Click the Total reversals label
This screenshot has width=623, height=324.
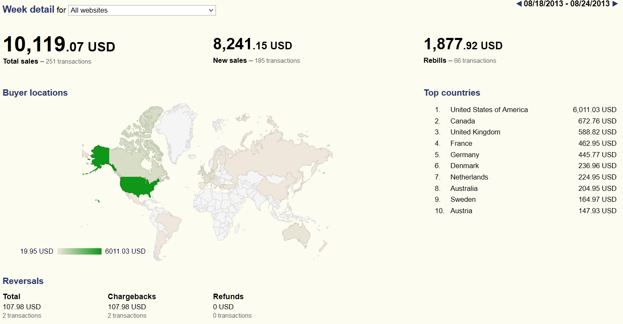(12, 297)
